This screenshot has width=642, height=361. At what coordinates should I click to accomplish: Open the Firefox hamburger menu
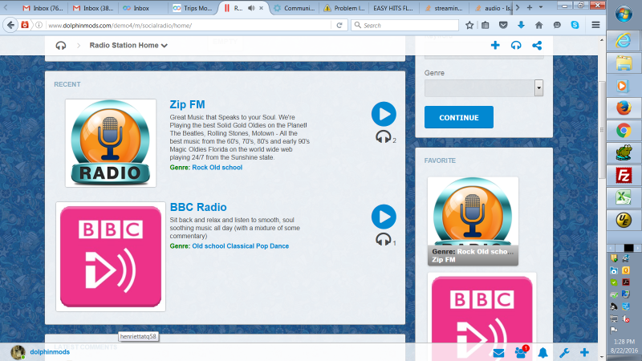pos(595,25)
